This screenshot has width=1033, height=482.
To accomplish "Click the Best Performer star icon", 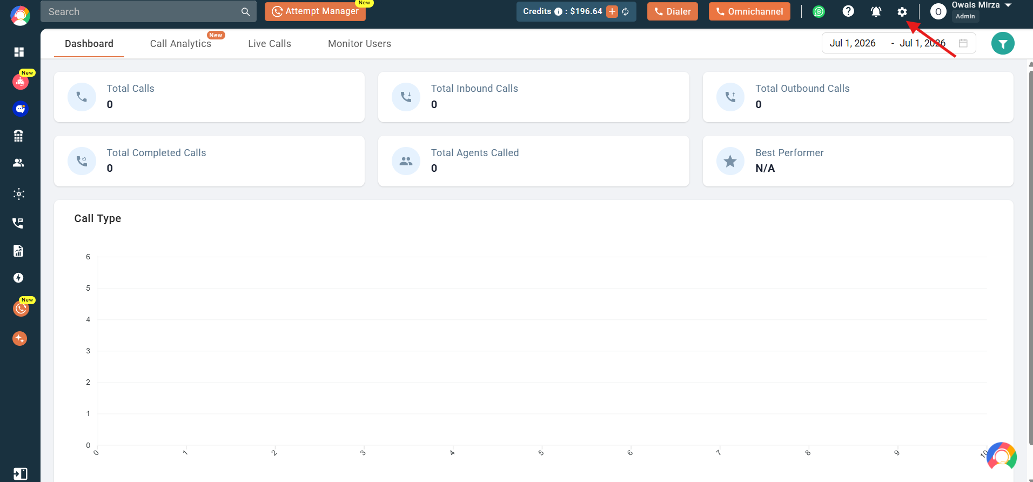I will tap(730, 161).
